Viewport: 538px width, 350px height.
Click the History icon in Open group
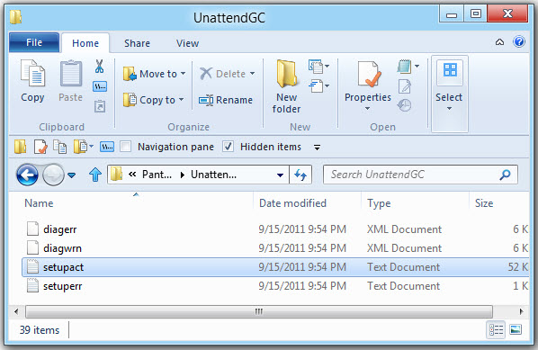point(404,105)
